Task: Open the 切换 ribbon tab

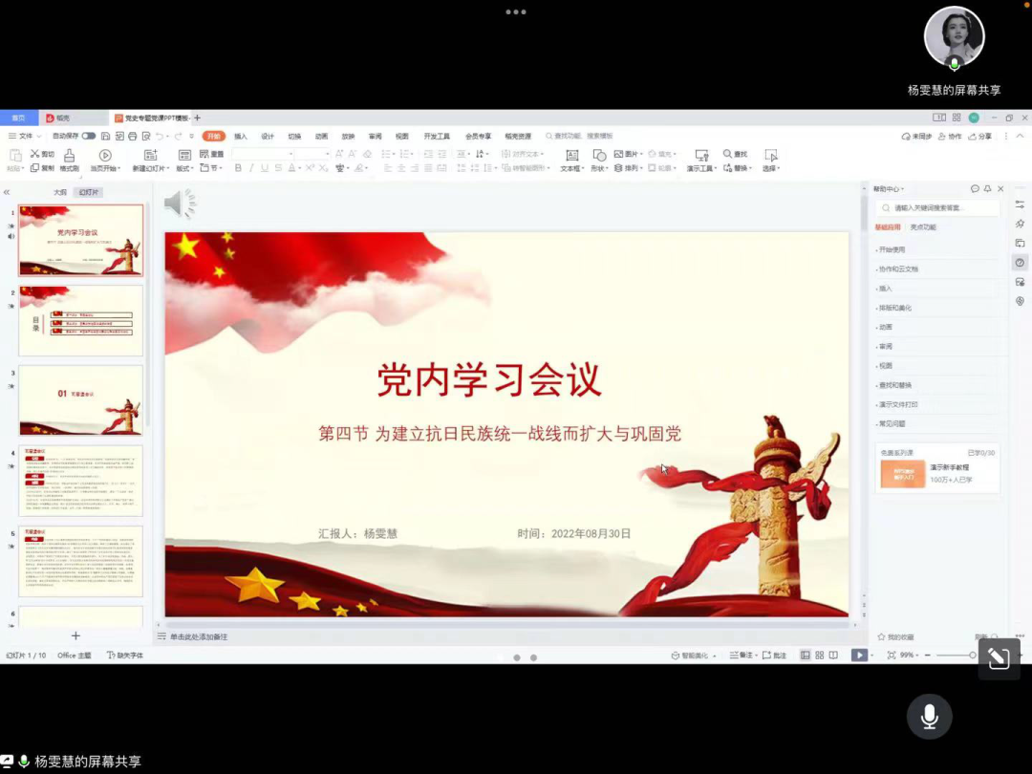Action: point(294,137)
